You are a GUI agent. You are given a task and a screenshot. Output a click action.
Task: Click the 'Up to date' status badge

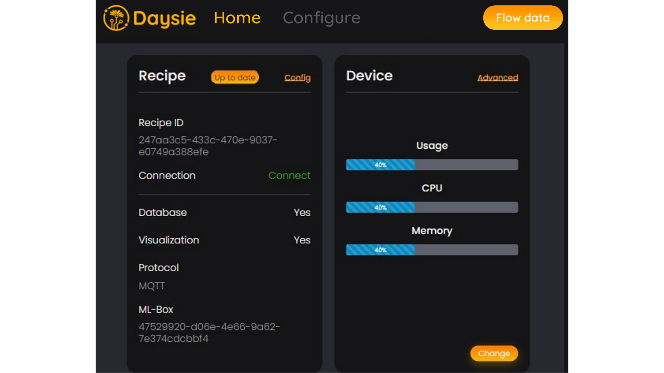[234, 77]
